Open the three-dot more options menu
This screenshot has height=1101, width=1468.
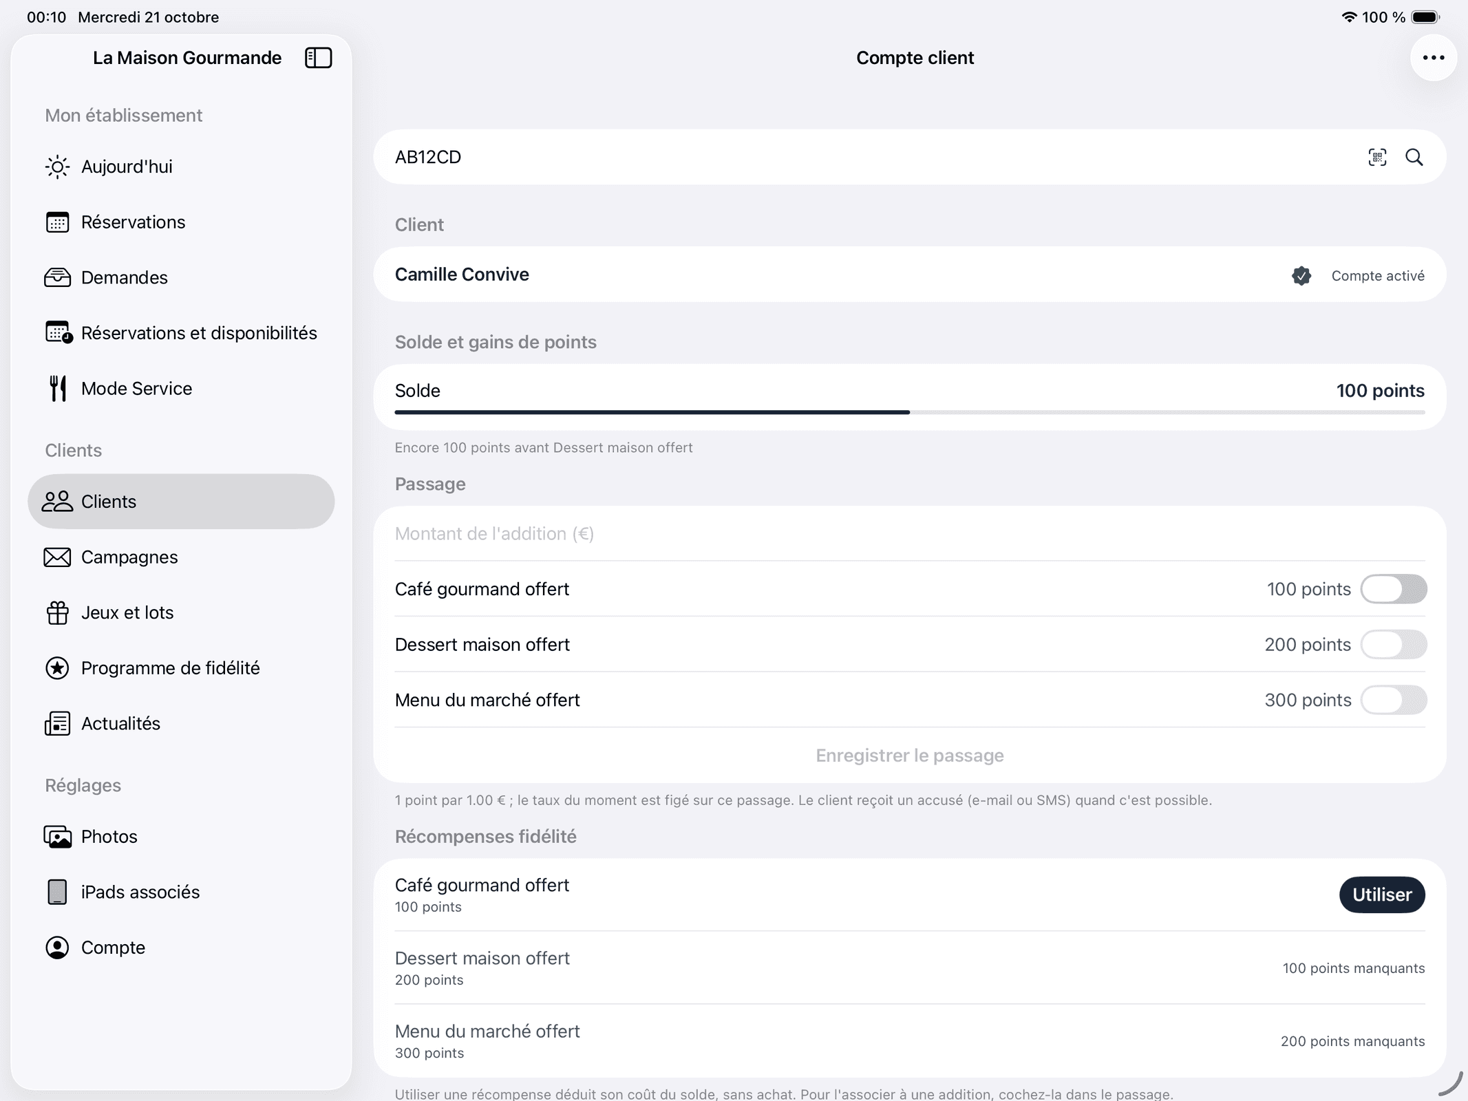click(x=1434, y=58)
